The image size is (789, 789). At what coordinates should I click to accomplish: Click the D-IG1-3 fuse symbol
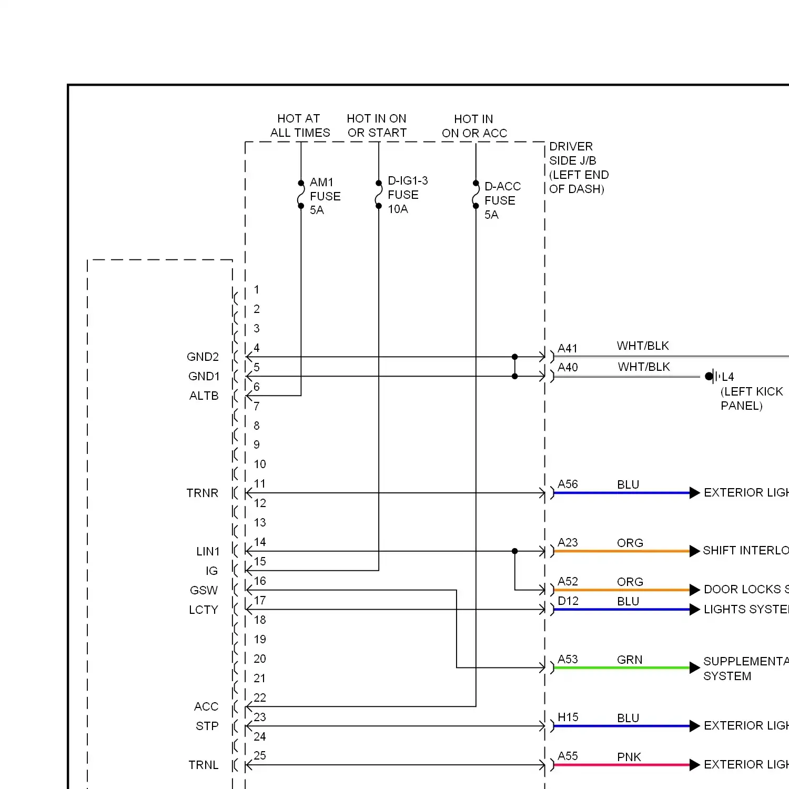pos(379,195)
